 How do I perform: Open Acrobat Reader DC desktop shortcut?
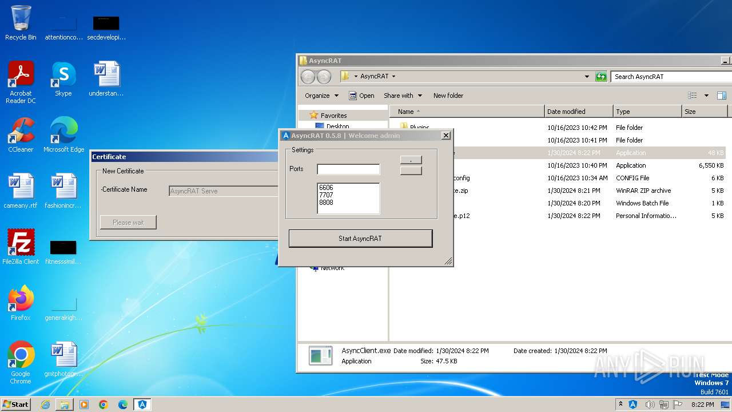click(21, 82)
